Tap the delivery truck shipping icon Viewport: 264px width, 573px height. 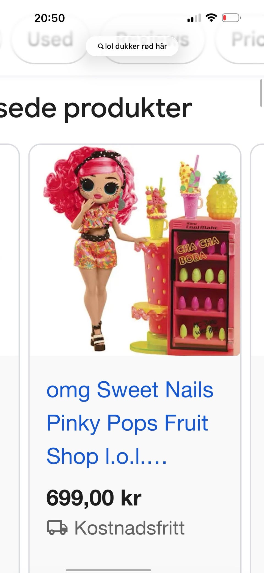(57, 528)
